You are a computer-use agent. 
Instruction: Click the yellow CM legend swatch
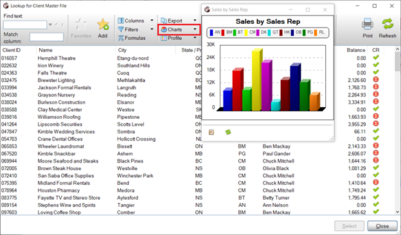(x=246, y=33)
